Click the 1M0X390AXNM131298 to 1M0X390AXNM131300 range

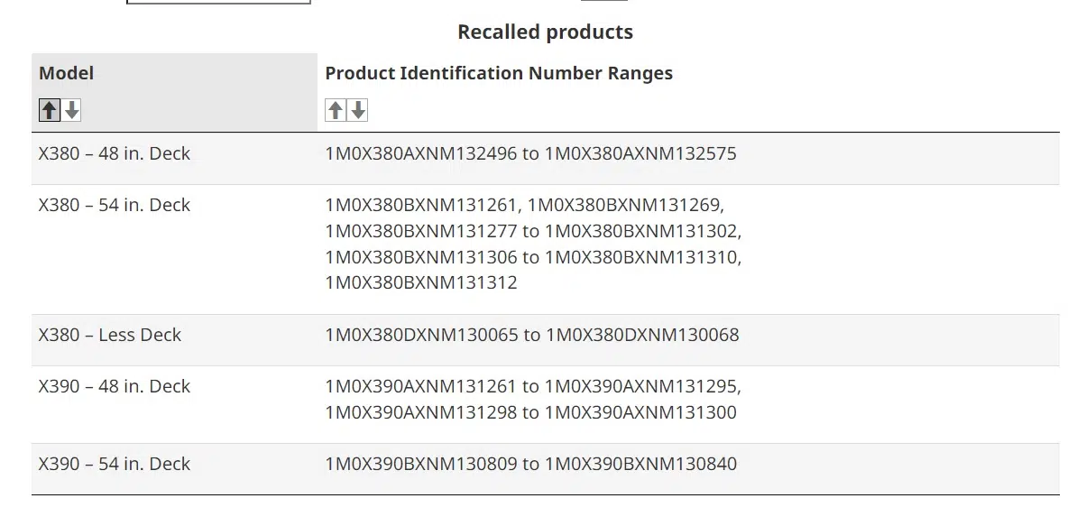tap(530, 412)
